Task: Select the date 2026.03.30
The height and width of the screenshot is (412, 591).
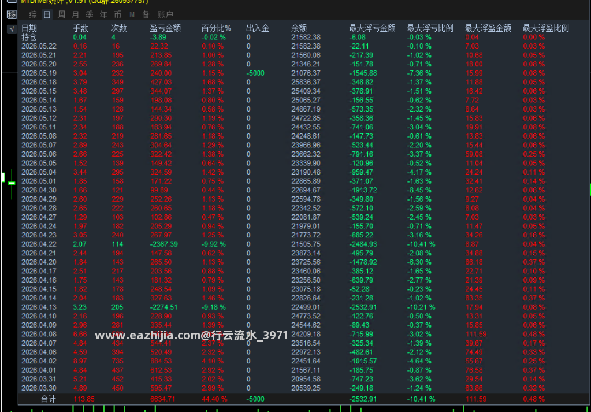Action: (x=39, y=388)
